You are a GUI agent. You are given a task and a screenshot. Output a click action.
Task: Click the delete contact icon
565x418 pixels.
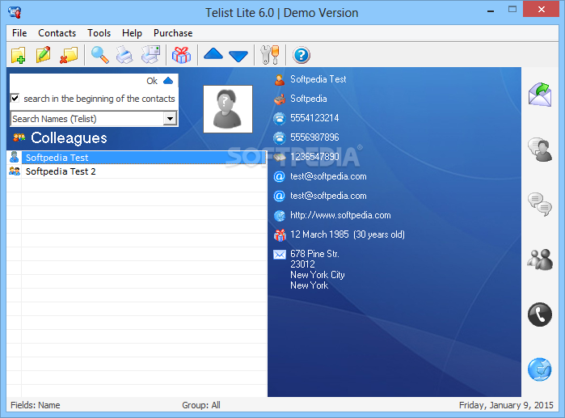(x=69, y=55)
